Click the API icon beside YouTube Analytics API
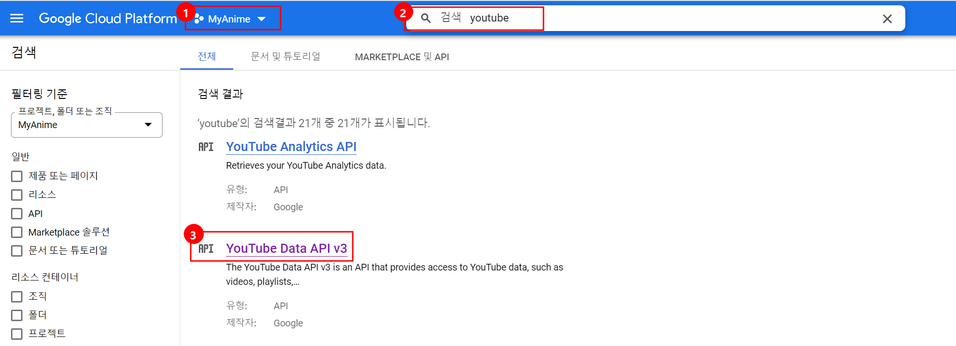 pyautogui.click(x=206, y=147)
